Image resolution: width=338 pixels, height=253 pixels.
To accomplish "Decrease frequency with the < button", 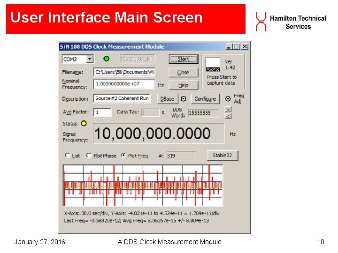I will click(x=228, y=116).
